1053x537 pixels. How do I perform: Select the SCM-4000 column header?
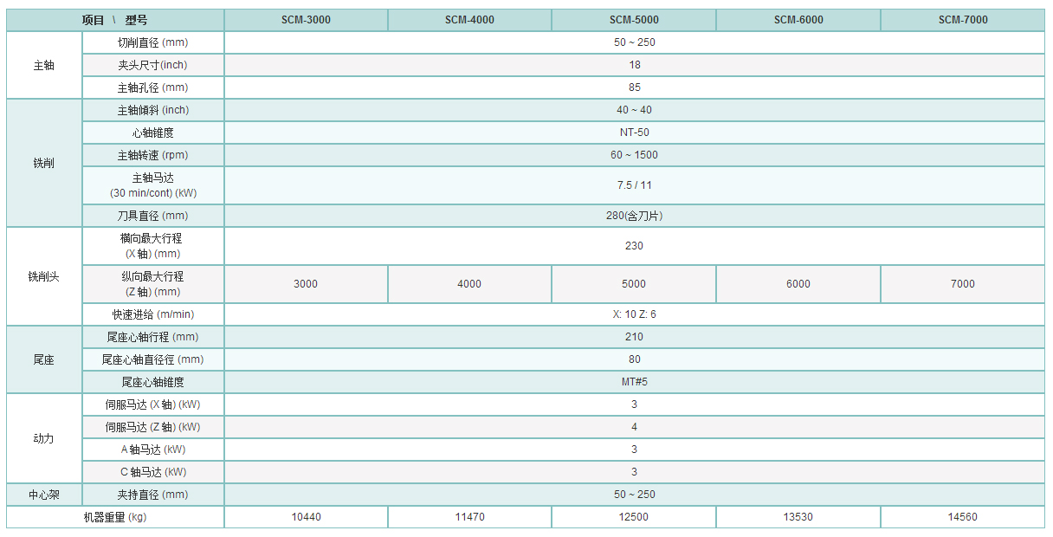[x=469, y=20]
